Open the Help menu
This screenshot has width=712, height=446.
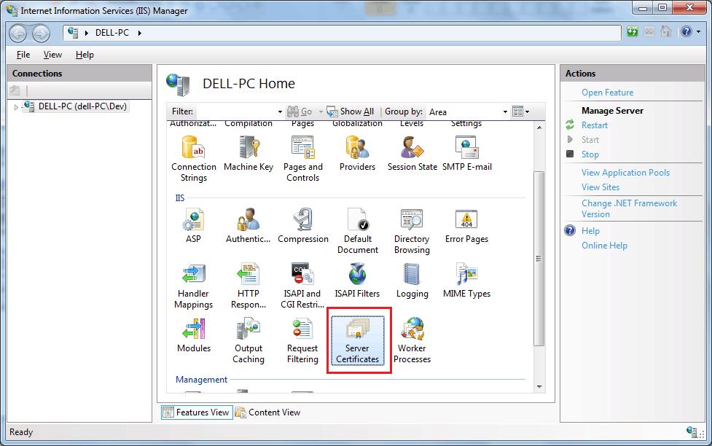point(85,54)
